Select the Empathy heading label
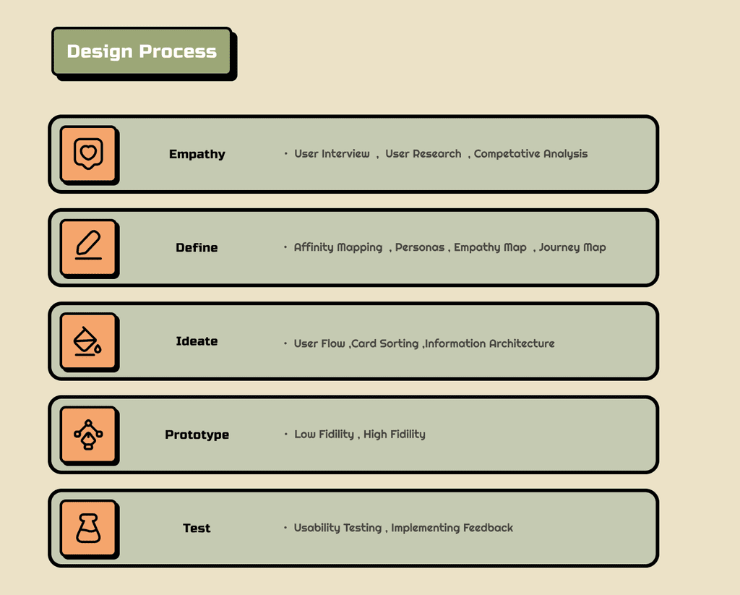This screenshot has height=595, width=740. click(x=197, y=155)
